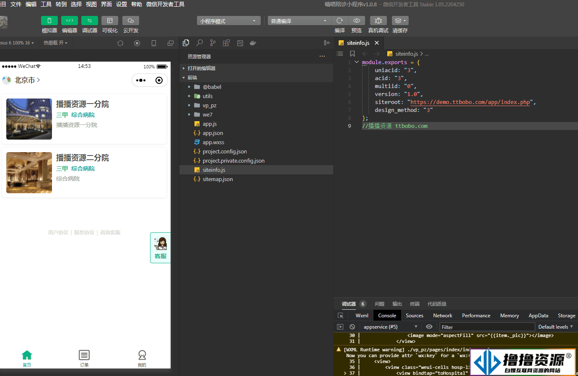Open app.js file
The image size is (578, 376).
coord(257,124)
